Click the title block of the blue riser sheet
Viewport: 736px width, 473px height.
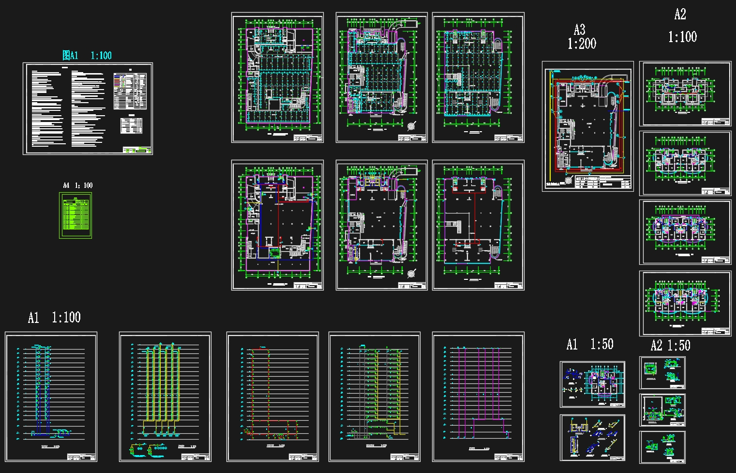pos(81,457)
